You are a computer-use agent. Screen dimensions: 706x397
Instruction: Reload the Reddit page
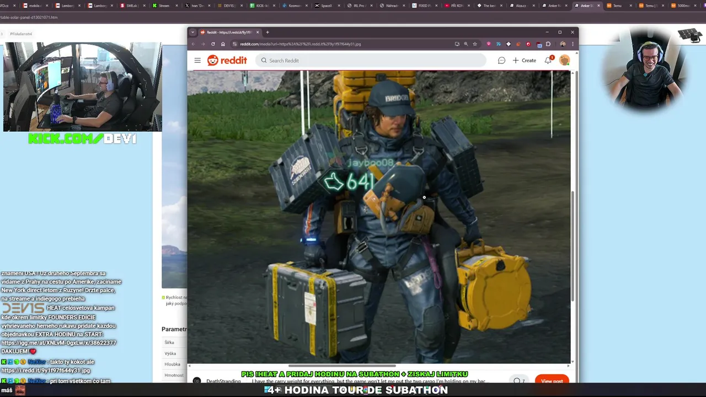213,44
